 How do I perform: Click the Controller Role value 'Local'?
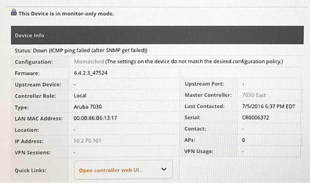80,96
